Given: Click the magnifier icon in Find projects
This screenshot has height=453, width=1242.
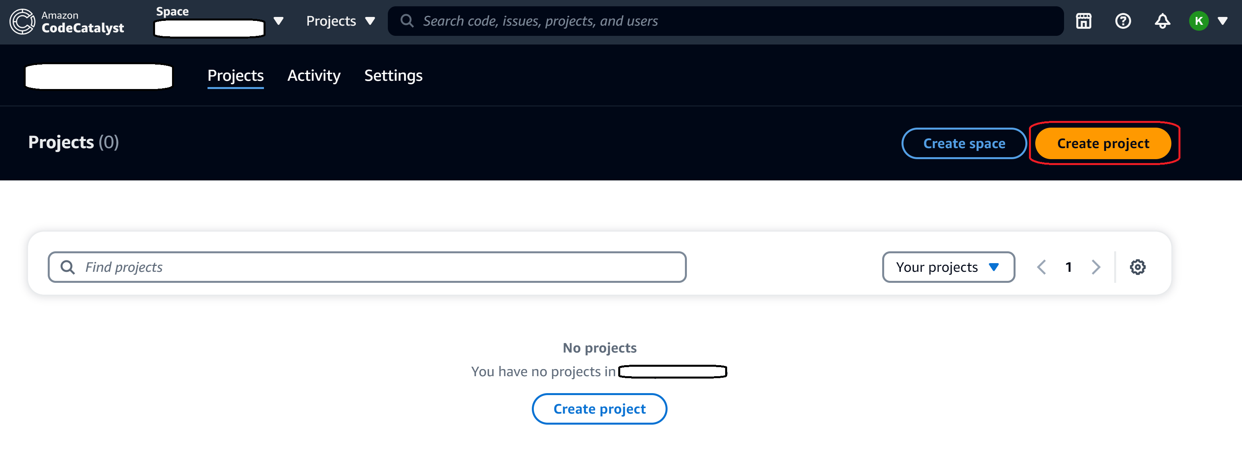Looking at the screenshot, I should [x=67, y=267].
